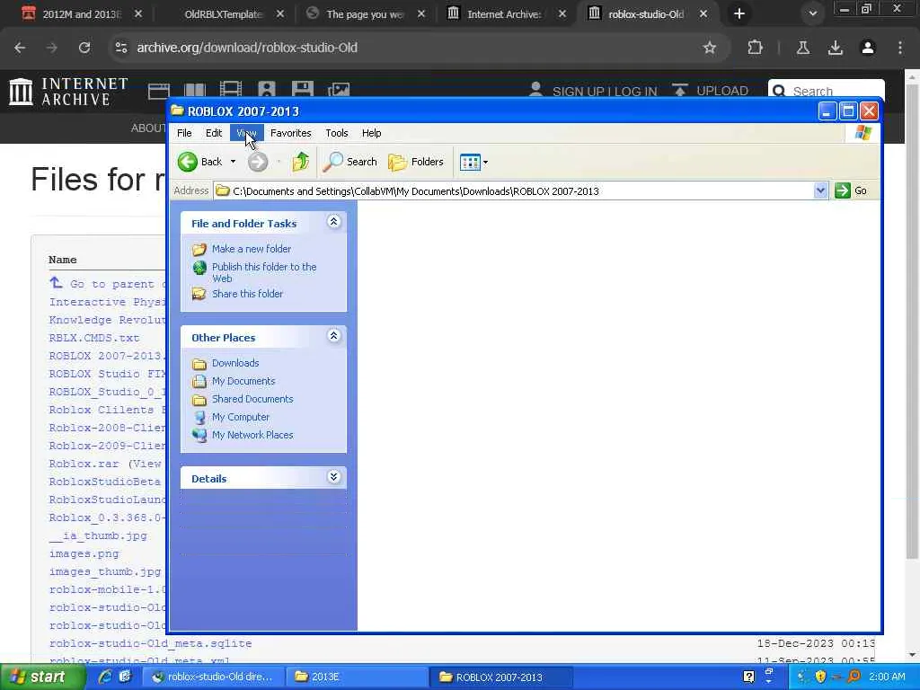Open the Chrome three-dot menu
920x690 pixels.
(x=900, y=48)
